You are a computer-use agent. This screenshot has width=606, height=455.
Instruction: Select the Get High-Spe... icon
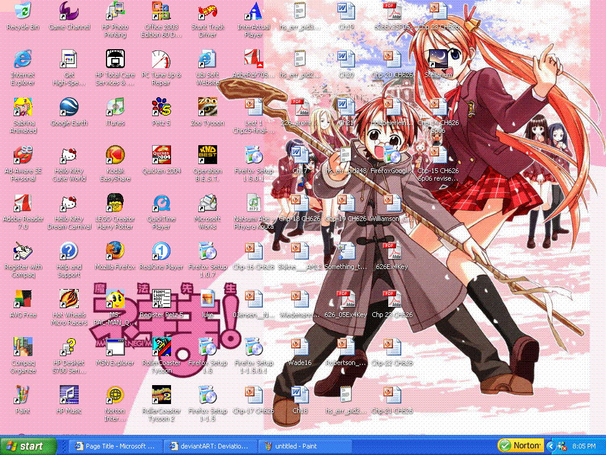click(69, 59)
